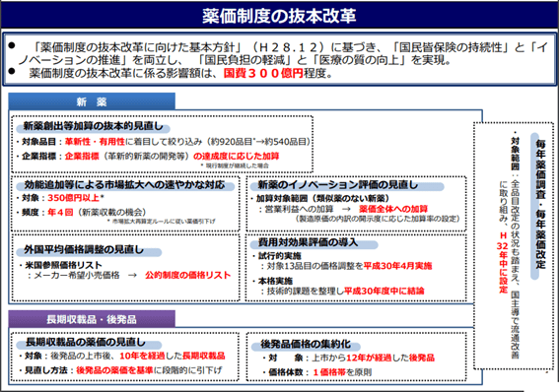Select the line 対象：350億円以上

(x=60, y=198)
